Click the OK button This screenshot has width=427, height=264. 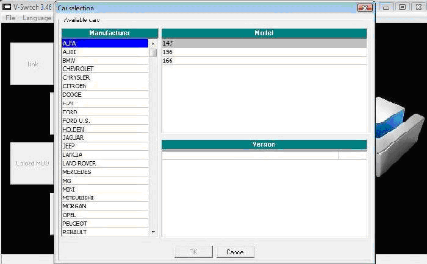193,252
